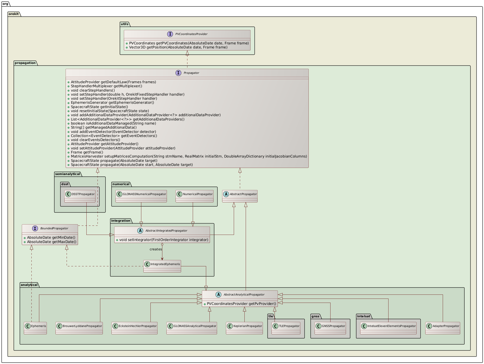The image size is (484, 364).
Task: Click the class icon of DSSTPropagator
Action: click(68, 194)
